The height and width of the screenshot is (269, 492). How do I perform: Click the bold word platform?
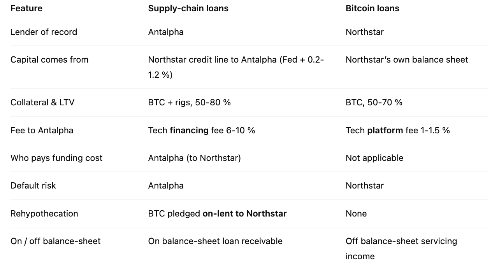pyautogui.click(x=385, y=130)
